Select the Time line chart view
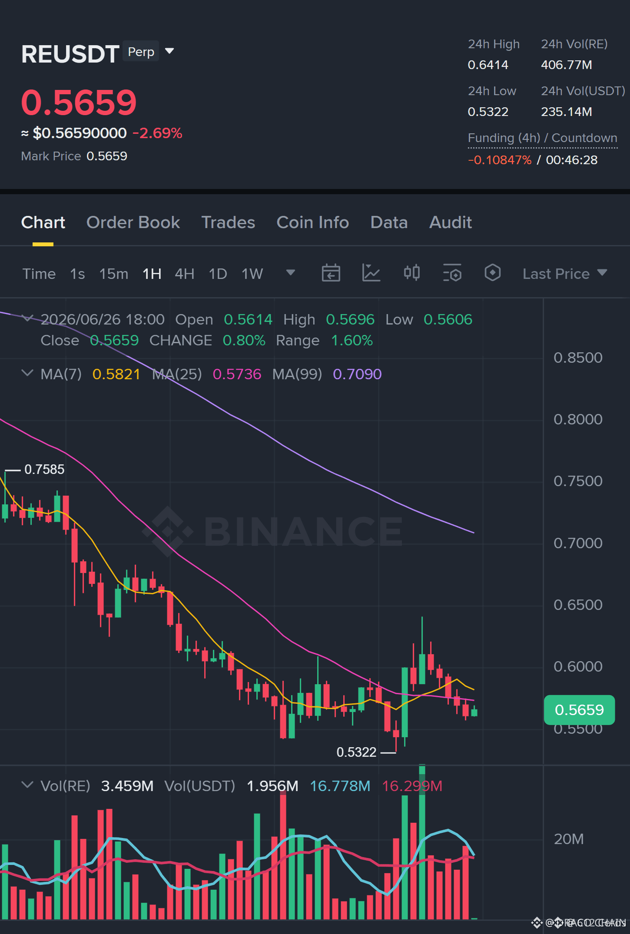Image resolution: width=630 pixels, height=934 pixels. pos(39,274)
